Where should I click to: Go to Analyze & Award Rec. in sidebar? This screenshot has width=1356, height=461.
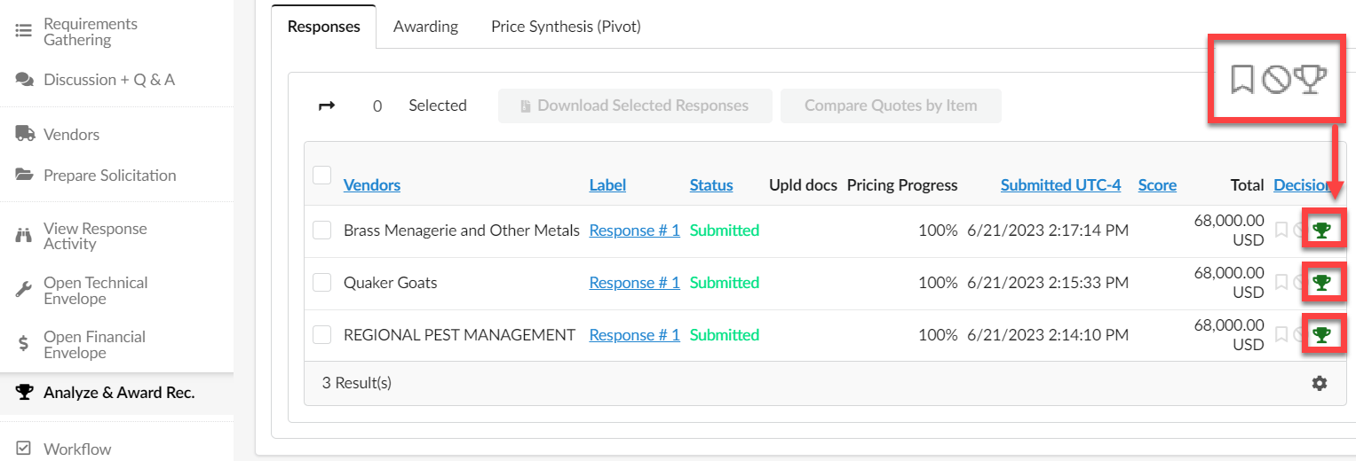(118, 393)
